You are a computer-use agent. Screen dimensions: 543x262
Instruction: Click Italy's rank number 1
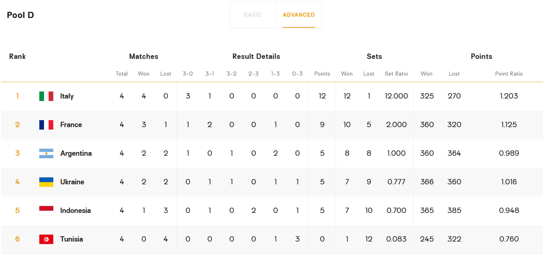pos(17,96)
